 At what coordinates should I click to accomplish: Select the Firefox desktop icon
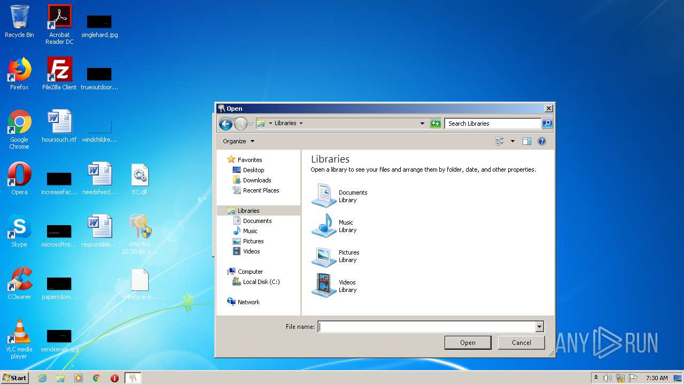tap(19, 74)
